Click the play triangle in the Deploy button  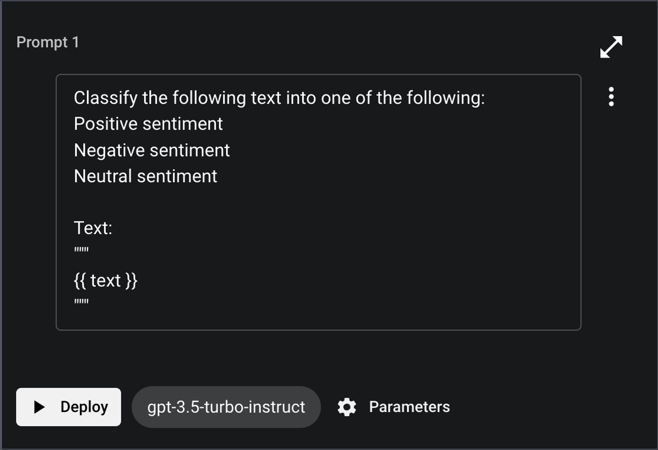click(39, 407)
